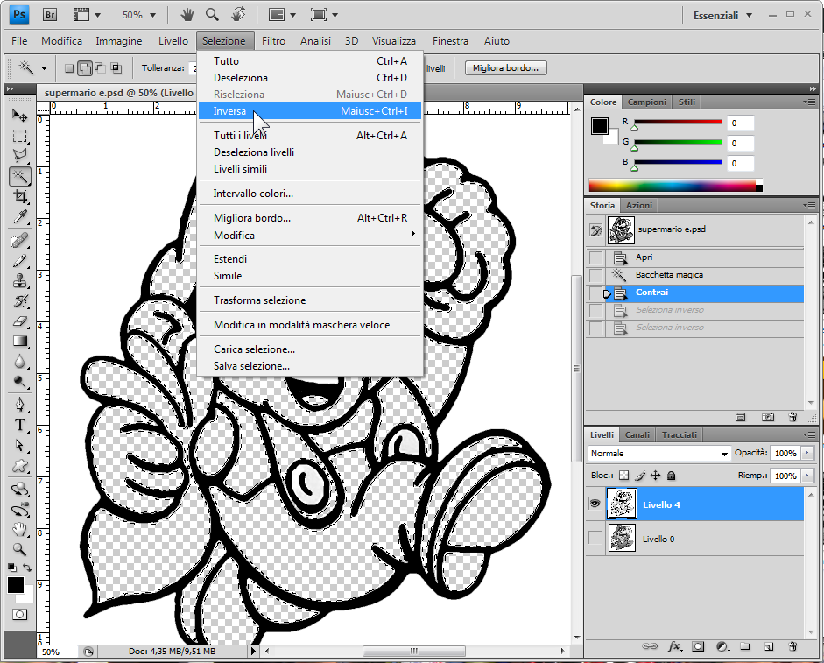Toggle Quick Mask mode button
This screenshot has height=663, width=824.
click(20, 614)
